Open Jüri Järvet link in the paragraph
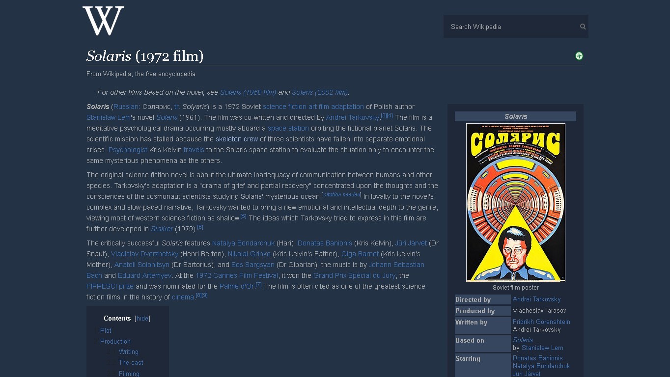The image size is (670, 377). coord(411,243)
